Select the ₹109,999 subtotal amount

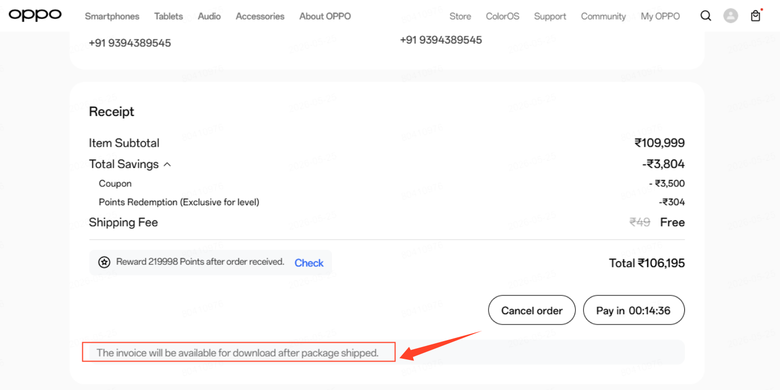(x=660, y=143)
